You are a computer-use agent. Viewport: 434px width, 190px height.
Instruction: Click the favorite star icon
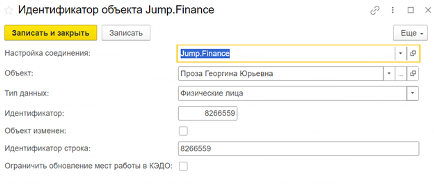click(8, 10)
